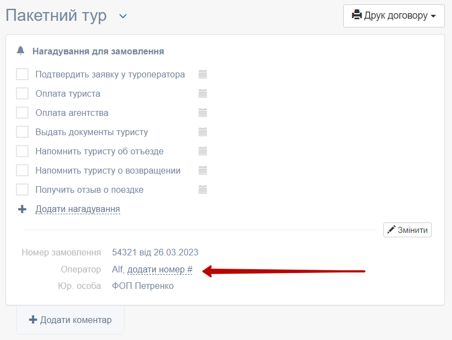This screenshot has width=452, height=340.
Task: Open calendar for Напомнить туристу об отъезде
Action: click(203, 151)
